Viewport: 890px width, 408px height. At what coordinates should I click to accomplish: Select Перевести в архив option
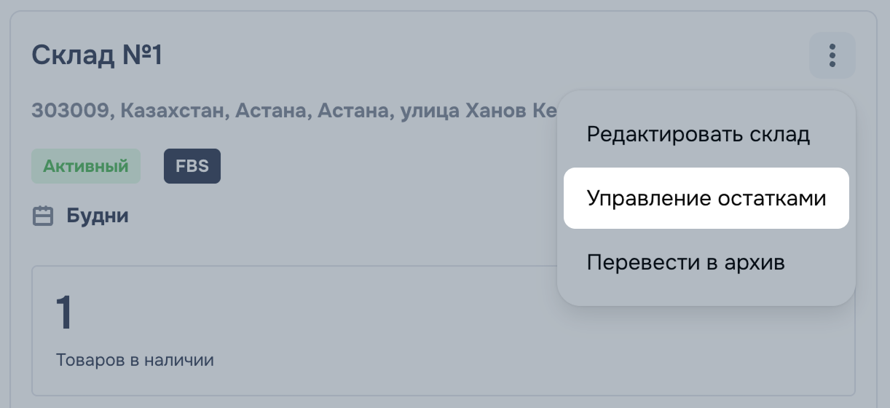coord(685,262)
